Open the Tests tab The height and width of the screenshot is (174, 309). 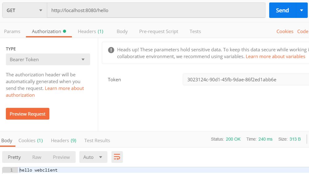[195, 31]
